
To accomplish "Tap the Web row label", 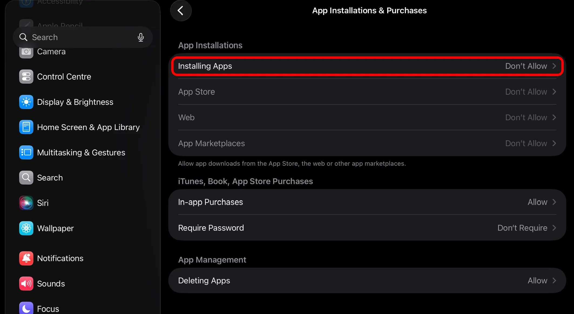I will click(186, 117).
